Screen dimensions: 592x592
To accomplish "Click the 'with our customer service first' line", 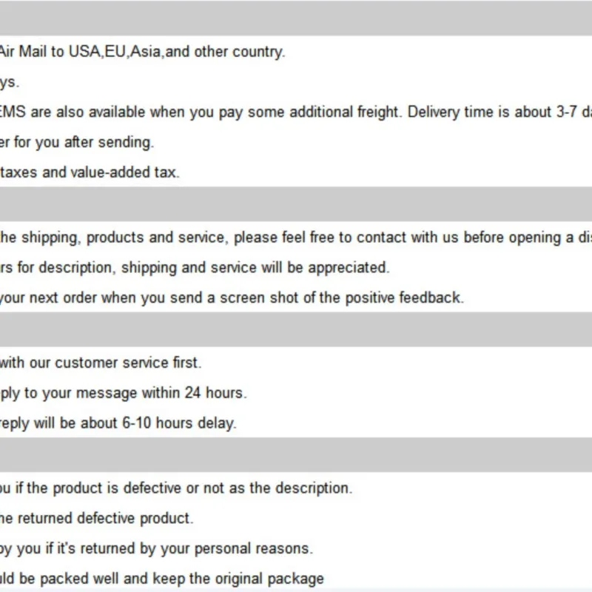I will coord(100,363).
